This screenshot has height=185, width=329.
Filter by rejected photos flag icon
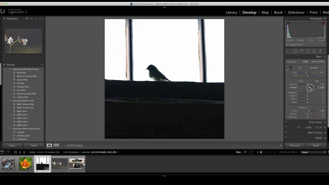[x=252, y=152]
